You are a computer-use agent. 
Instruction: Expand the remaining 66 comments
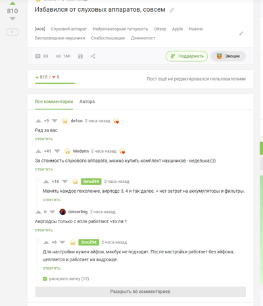coord(141,292)
